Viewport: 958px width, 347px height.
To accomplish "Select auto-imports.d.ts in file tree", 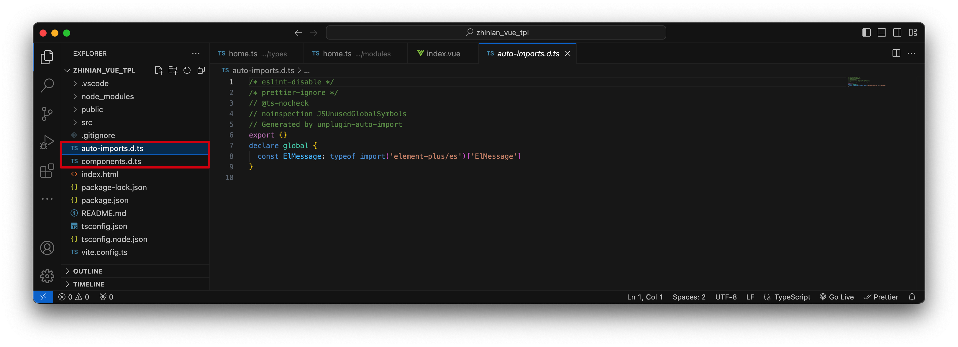I will pos(136,148).
